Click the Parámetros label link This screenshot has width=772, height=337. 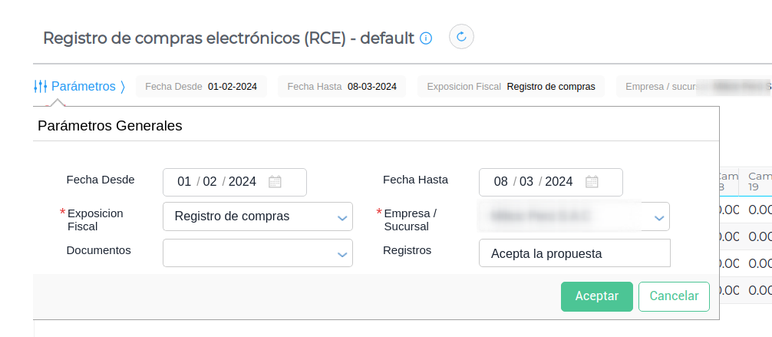[x=83, y=86]
